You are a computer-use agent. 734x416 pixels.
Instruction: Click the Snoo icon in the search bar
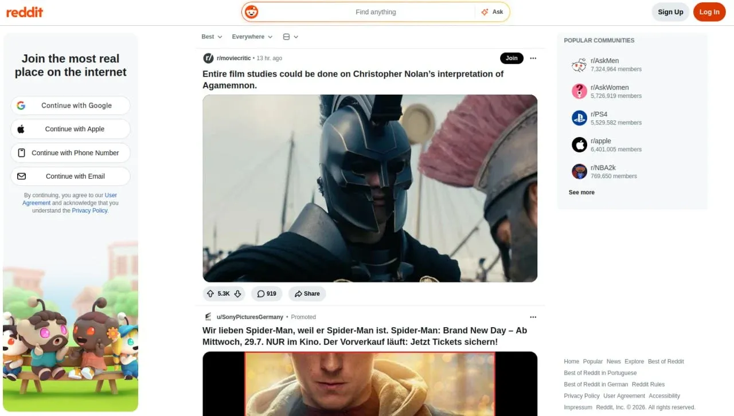251,12
